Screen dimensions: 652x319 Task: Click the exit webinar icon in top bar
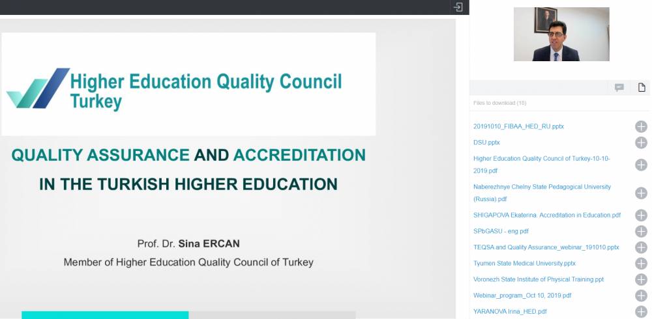458,7
